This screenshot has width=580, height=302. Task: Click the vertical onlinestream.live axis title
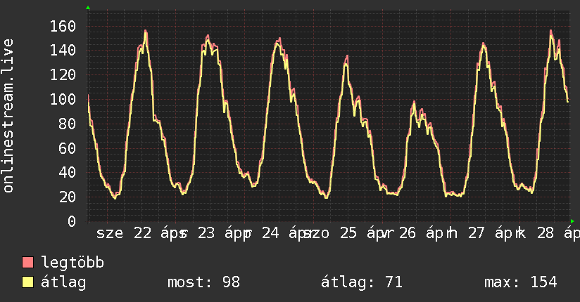click(x=9, y=115)
